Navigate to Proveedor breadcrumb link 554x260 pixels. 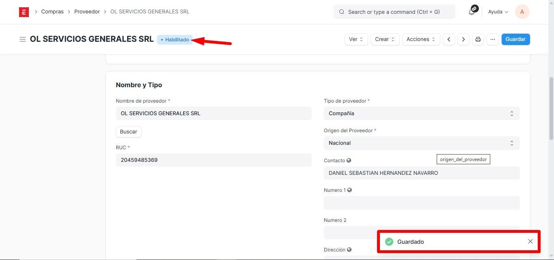pos(87,12)
